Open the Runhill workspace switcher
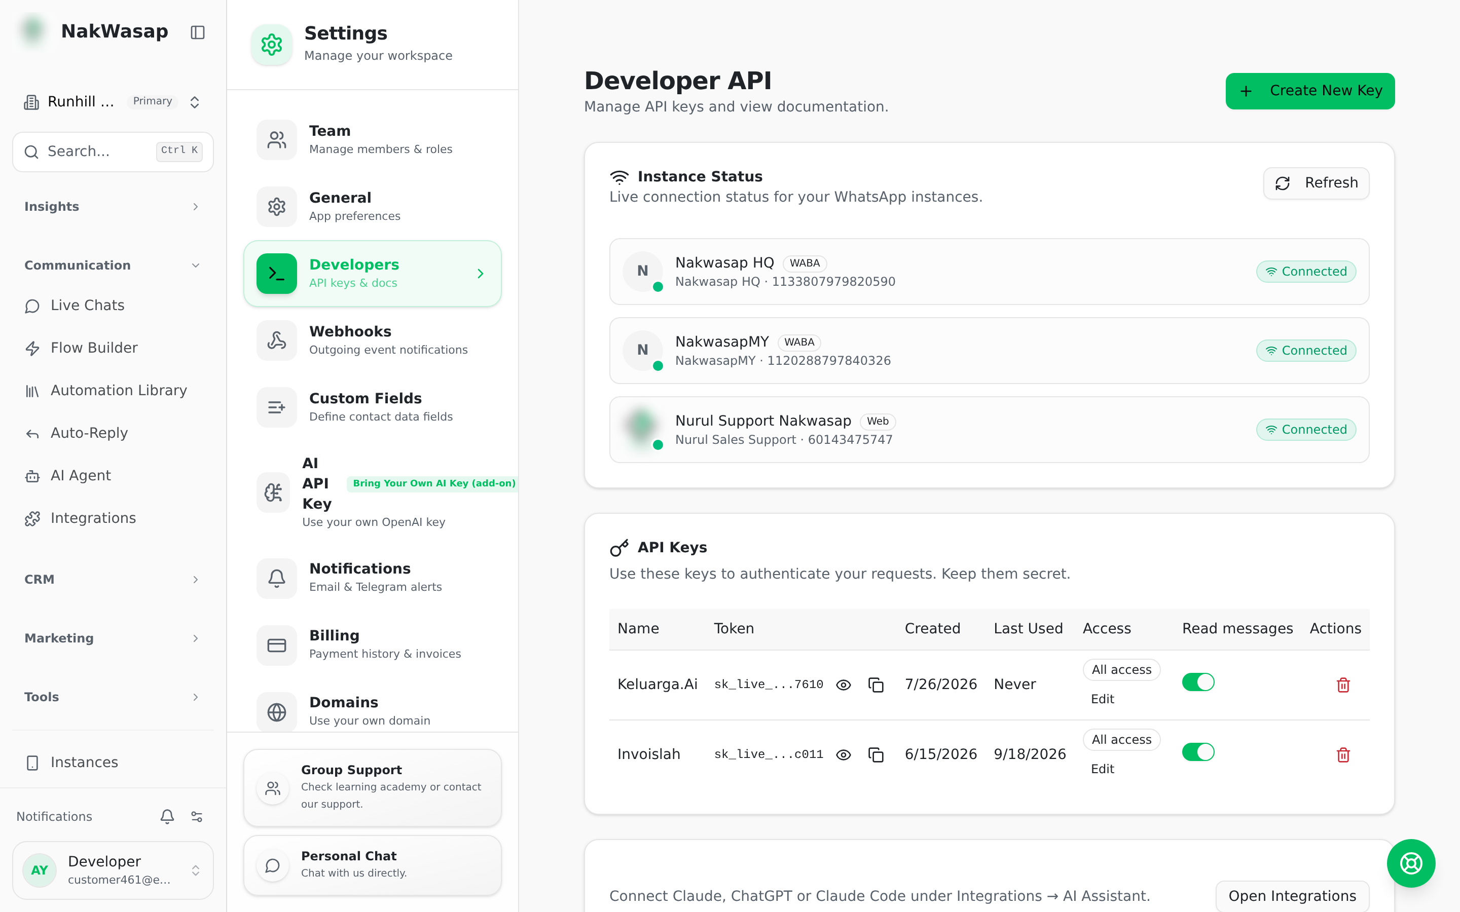Image resolution: width=1460 pixels, height=912 pixels. (113, 102)
